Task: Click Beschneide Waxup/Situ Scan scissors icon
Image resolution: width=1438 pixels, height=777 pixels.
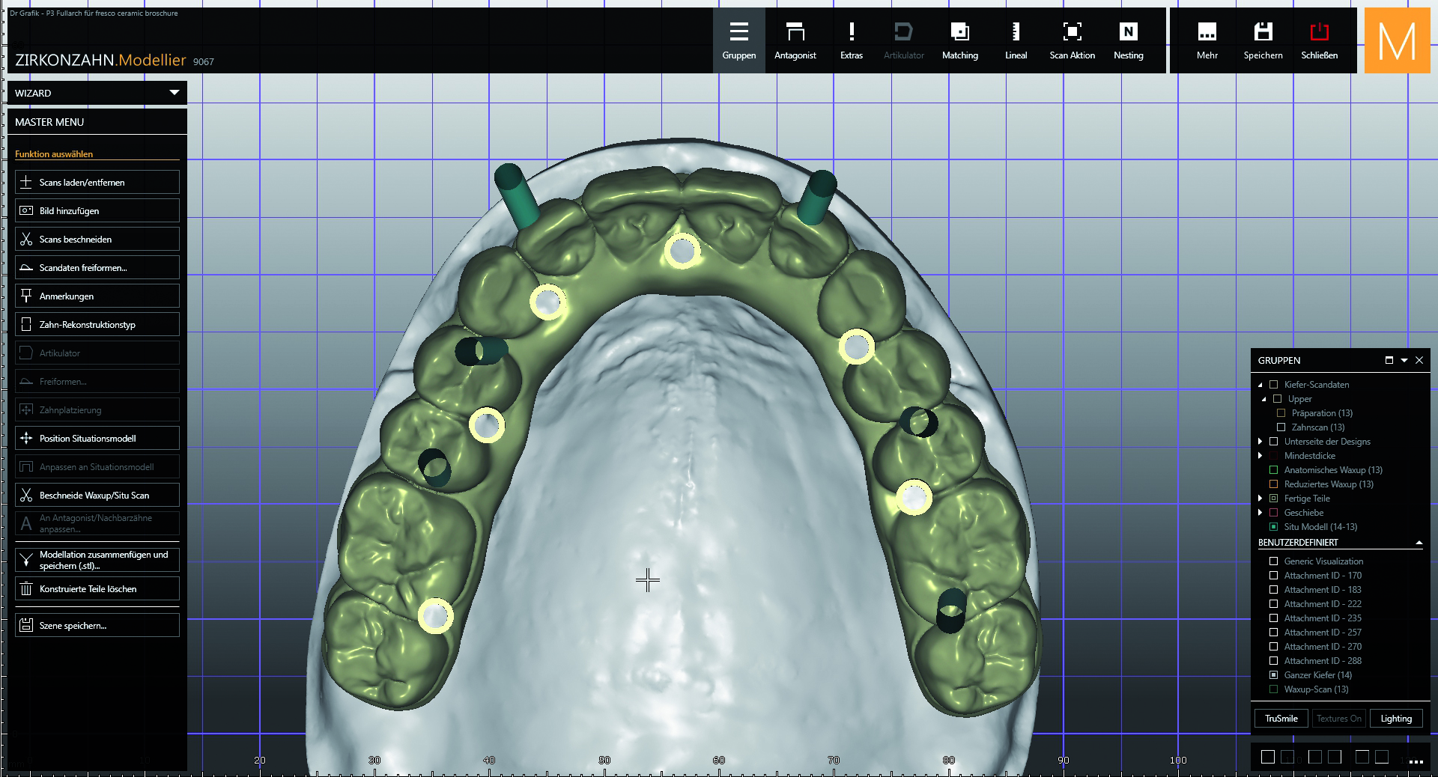Action: 26,495
